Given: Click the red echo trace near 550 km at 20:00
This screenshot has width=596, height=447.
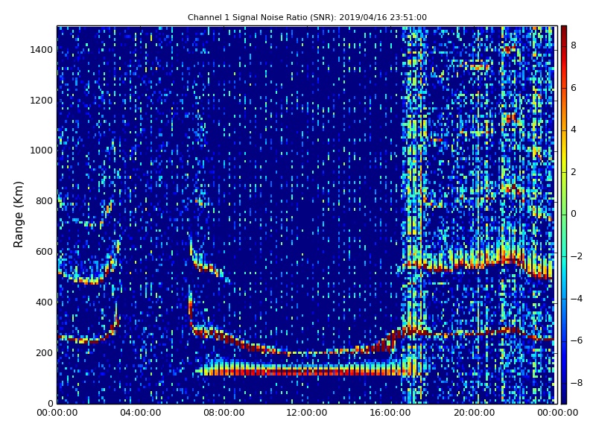Looking at the screenshot, I should [x=474, y=265].
